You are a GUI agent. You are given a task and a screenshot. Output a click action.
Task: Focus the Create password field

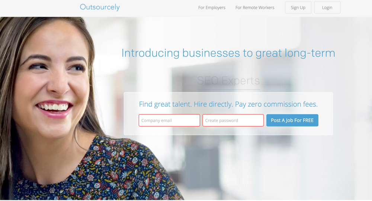[x=233, y=121]
